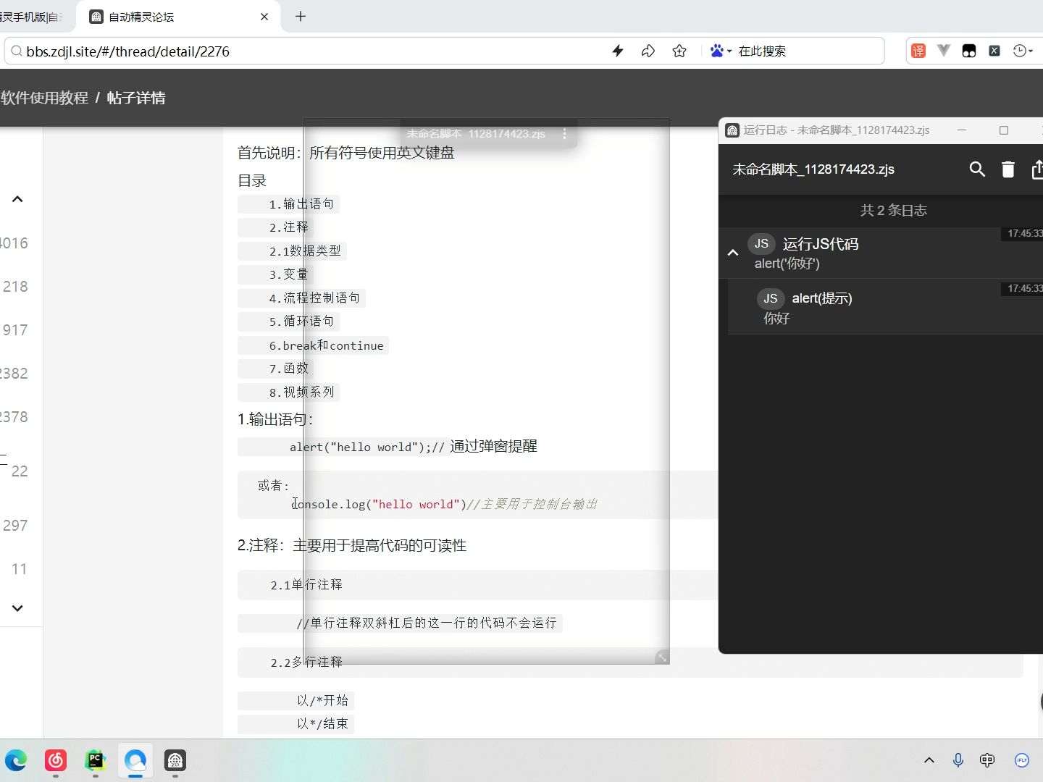Click the app icon in log window title bar

732,130
